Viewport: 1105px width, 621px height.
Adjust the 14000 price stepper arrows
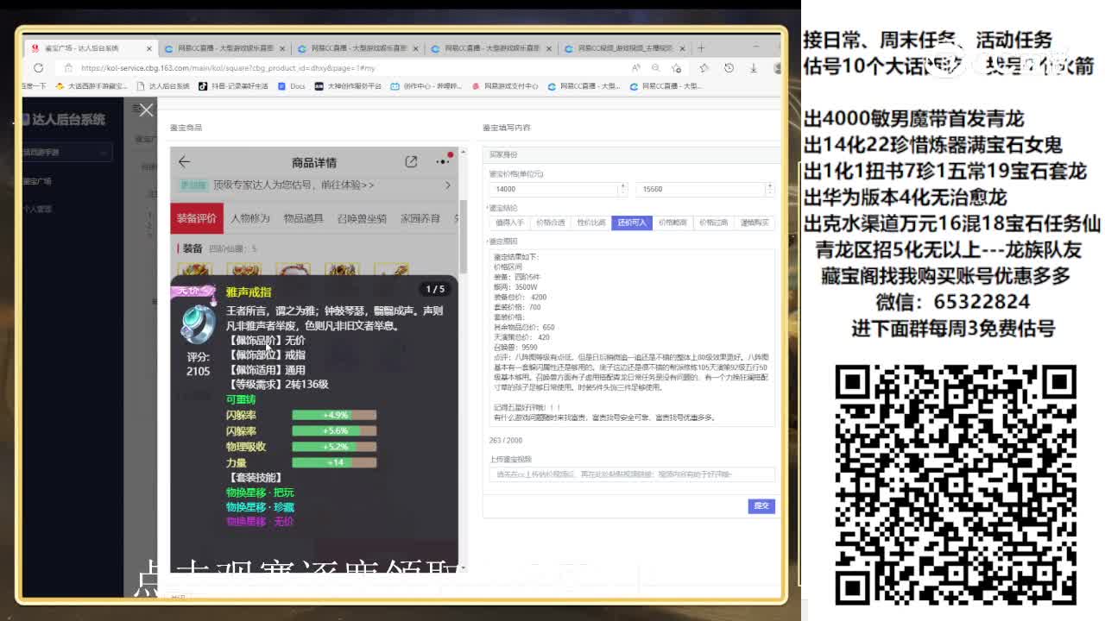[x=622, y=189]
